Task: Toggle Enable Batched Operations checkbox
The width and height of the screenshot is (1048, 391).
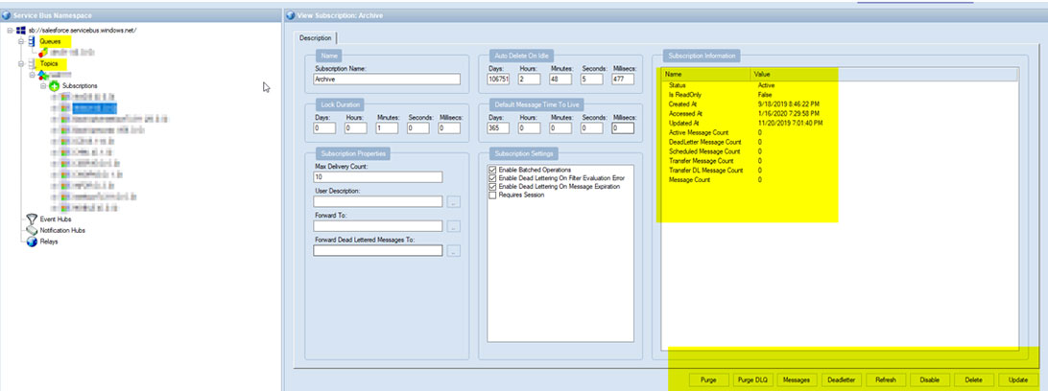Action: (492, 170)
